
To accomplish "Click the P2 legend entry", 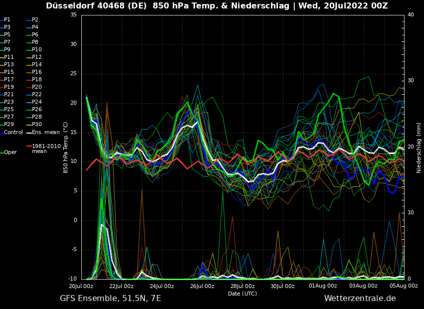I will click(35, 20).
